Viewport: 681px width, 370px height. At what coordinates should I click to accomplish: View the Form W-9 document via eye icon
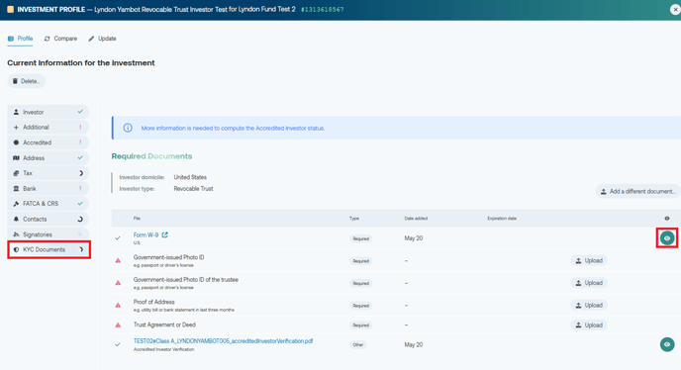(667, 238)
